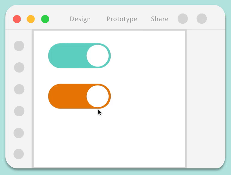The height and width of the screenshot is (175, 231).
Task: Maximize the window with the green button
Action: coord(45,19)
